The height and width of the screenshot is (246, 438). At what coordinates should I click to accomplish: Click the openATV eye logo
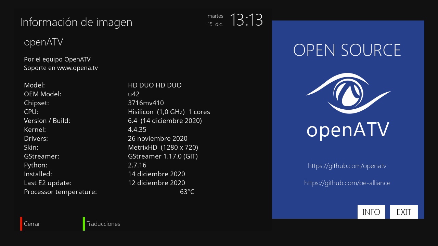[x=348, y=93]
